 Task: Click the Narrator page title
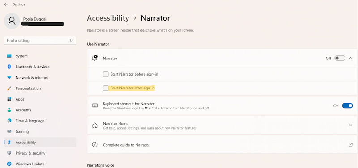[155, 18]
